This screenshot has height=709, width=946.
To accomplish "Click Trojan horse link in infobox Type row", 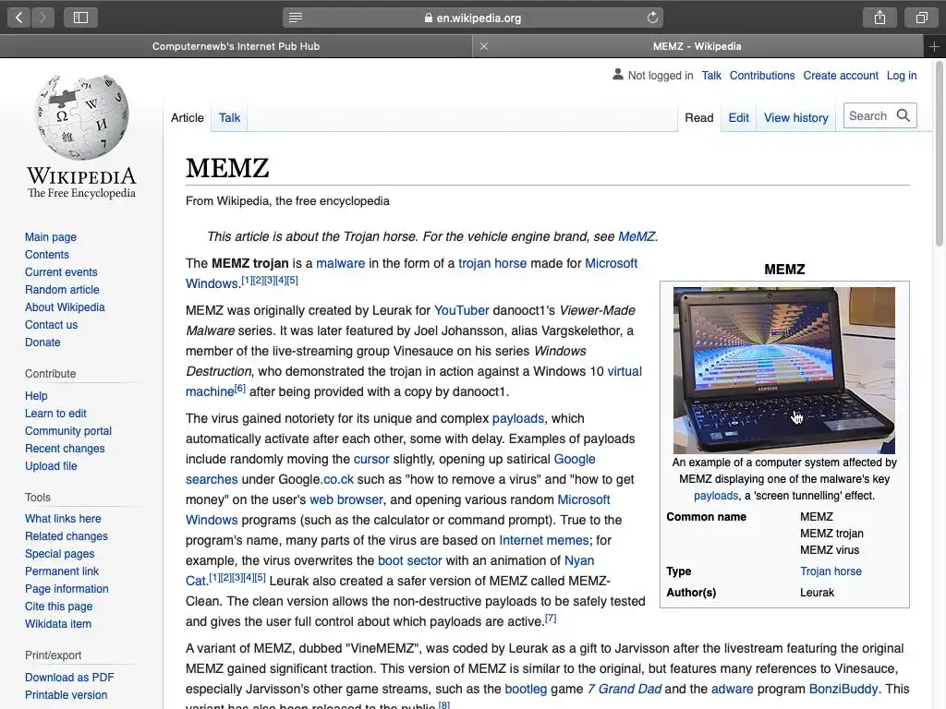I will point(831,571).
